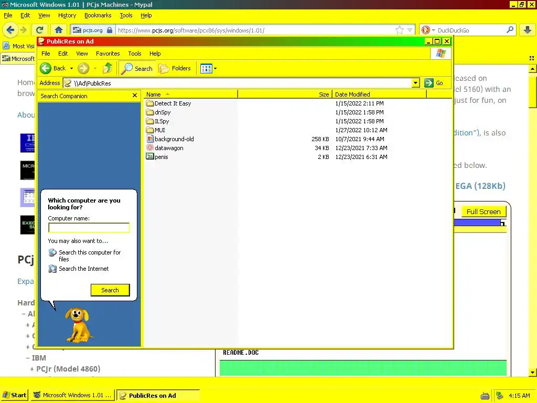The height and width of the screenshot is (403, 537).
Task: Click network icon in system tray
Action: point(500,396)
